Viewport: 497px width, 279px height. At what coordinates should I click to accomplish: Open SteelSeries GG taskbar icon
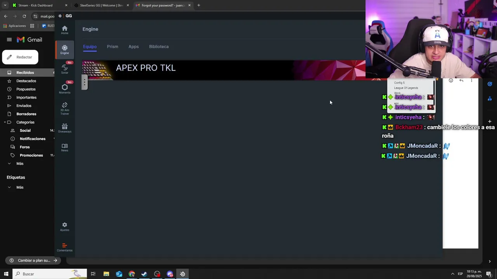tap(182, 274)
